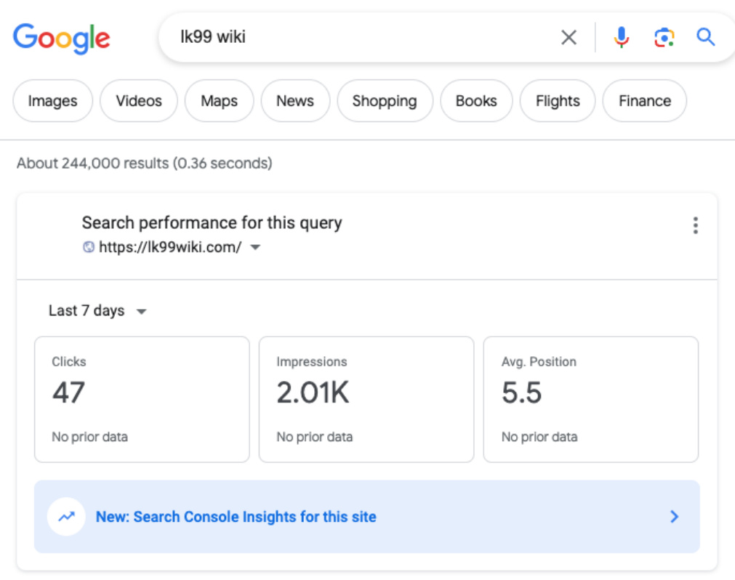Click the trending arrow insights icon
Image resolution: width=735 pixels, height=580 pixels.
[67, 516]
